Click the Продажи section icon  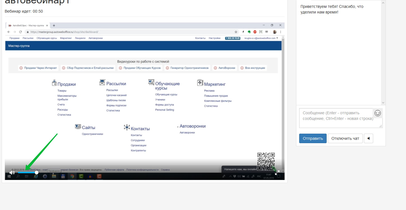54,83
